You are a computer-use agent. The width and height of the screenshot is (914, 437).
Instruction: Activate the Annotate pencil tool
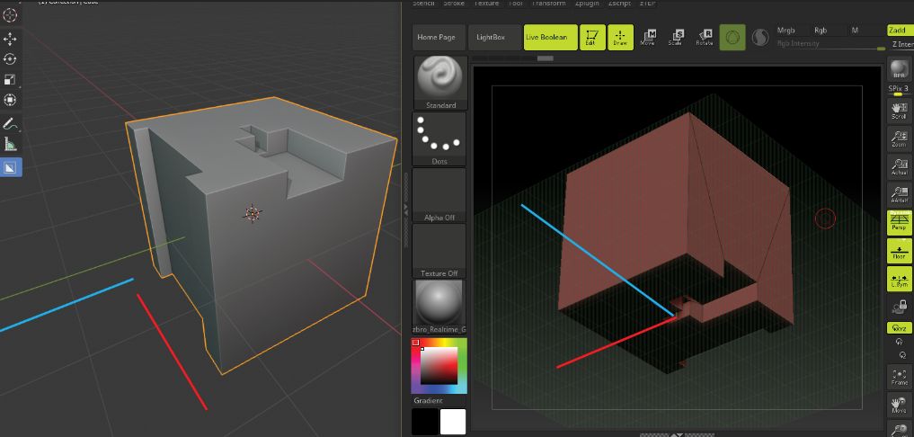pos(11,124)
